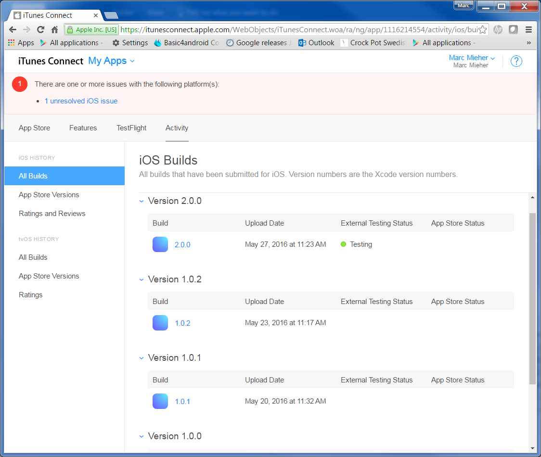Click the app icon for build 2.0.0
The height and width of the screenshot is (457, 541).
(160, 244)
